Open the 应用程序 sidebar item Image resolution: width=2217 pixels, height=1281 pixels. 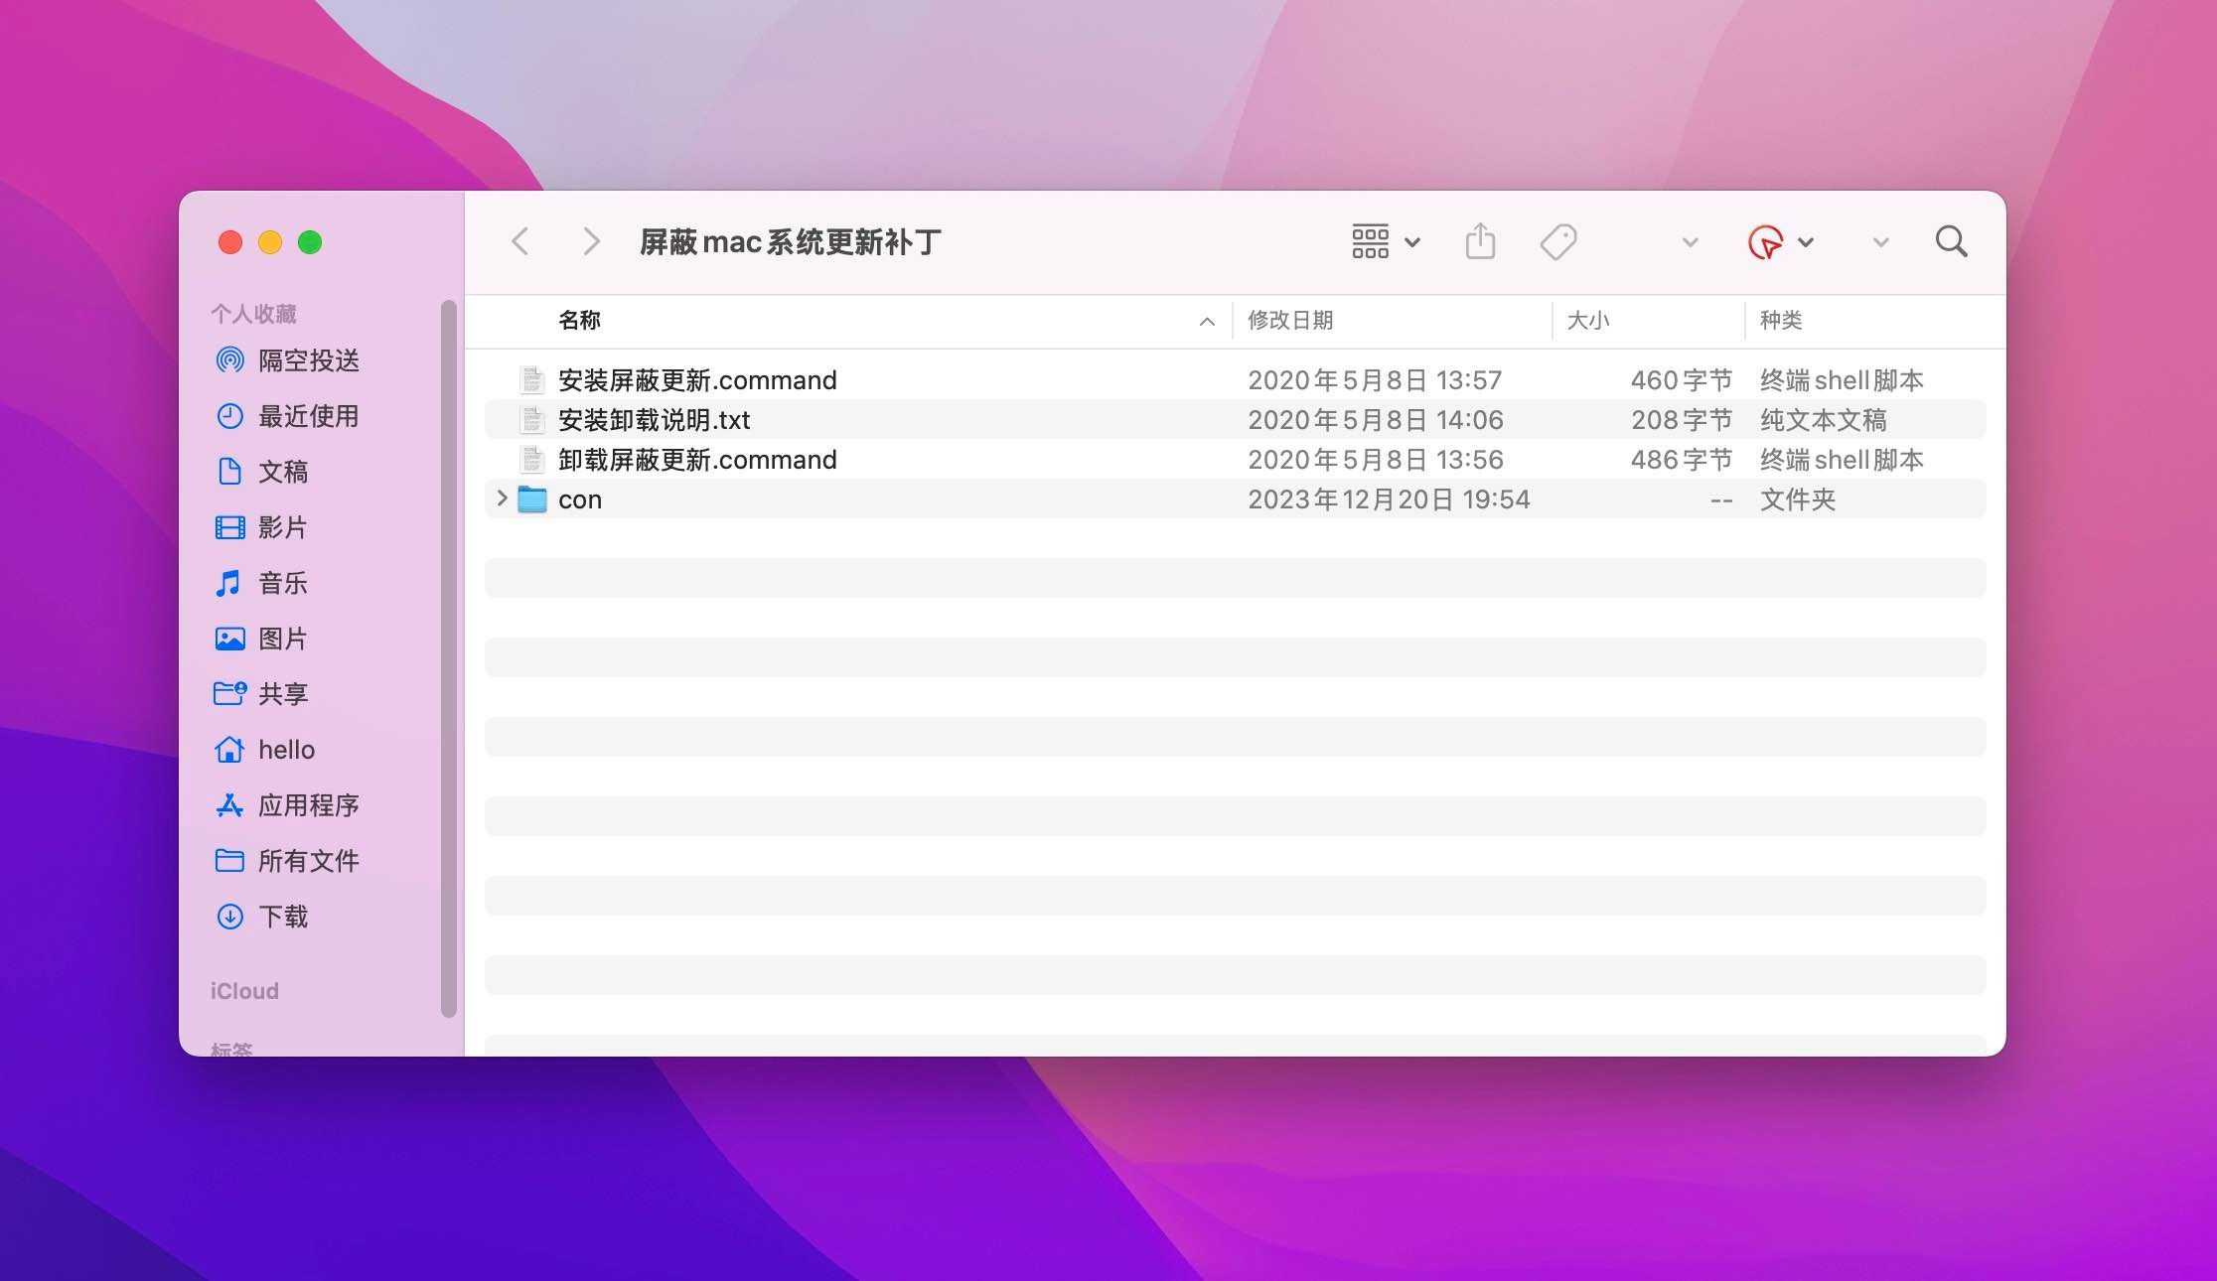coord(310,805)
